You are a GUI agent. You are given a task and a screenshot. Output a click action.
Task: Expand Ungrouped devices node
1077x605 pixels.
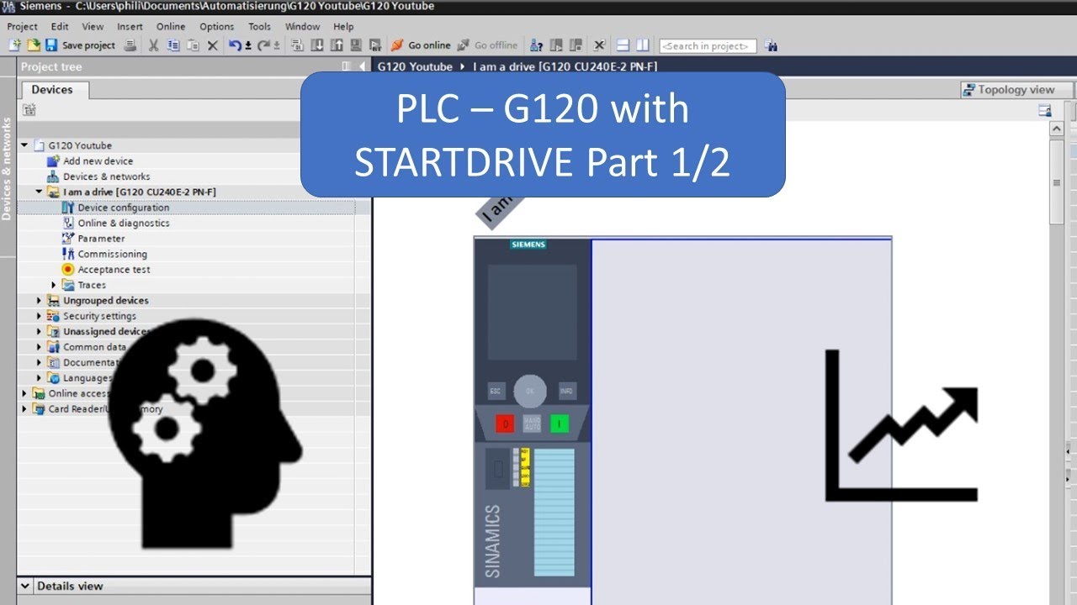(x=39, y=300)
